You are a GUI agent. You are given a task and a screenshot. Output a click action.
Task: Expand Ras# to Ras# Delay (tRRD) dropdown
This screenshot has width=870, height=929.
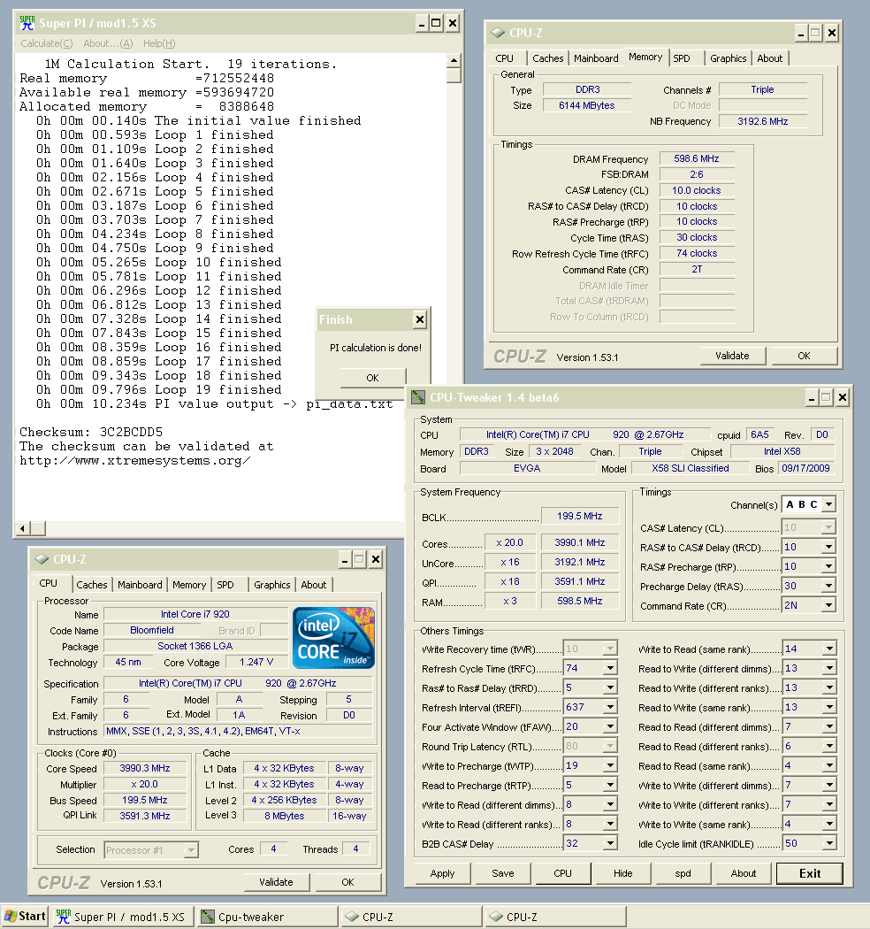610,687
